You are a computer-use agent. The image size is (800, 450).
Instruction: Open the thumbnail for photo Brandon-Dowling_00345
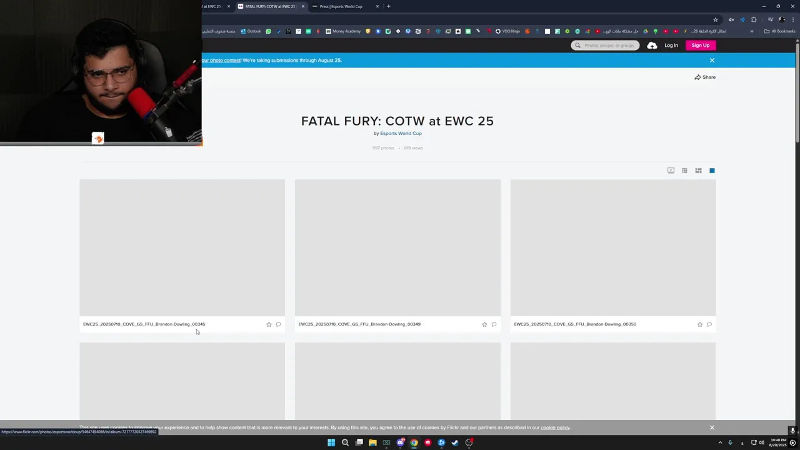point(182,247)
